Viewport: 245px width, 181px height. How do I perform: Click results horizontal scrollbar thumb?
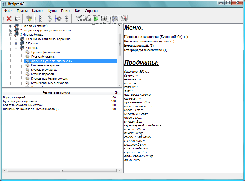pos(62,171)
